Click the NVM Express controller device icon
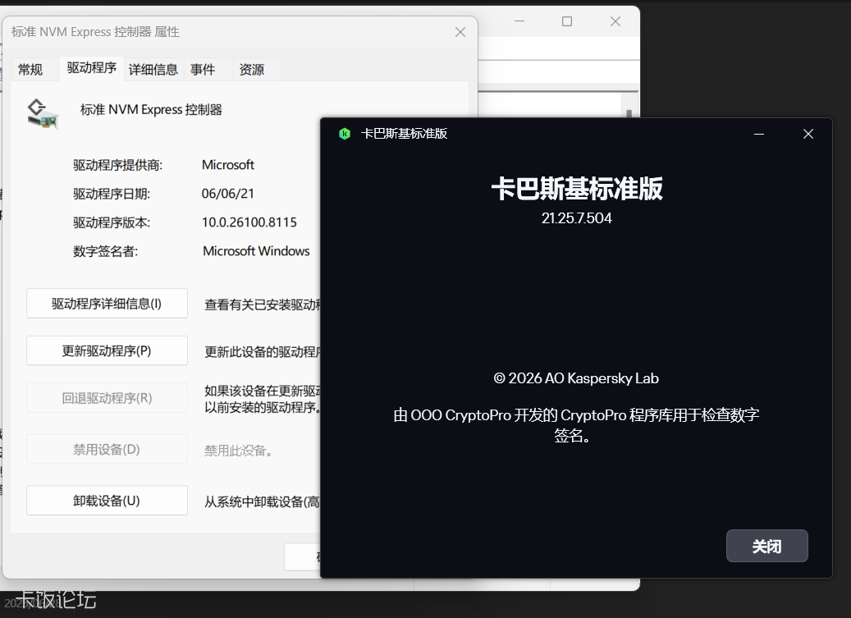This screenshot has width=851, height=618. [x=43, y=114]
